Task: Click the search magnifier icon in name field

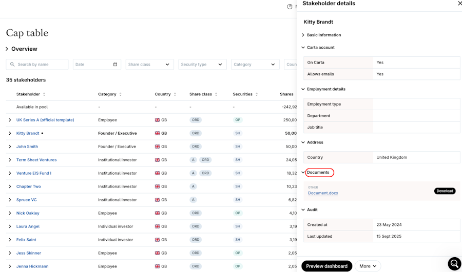Action: tap(12, 65)
